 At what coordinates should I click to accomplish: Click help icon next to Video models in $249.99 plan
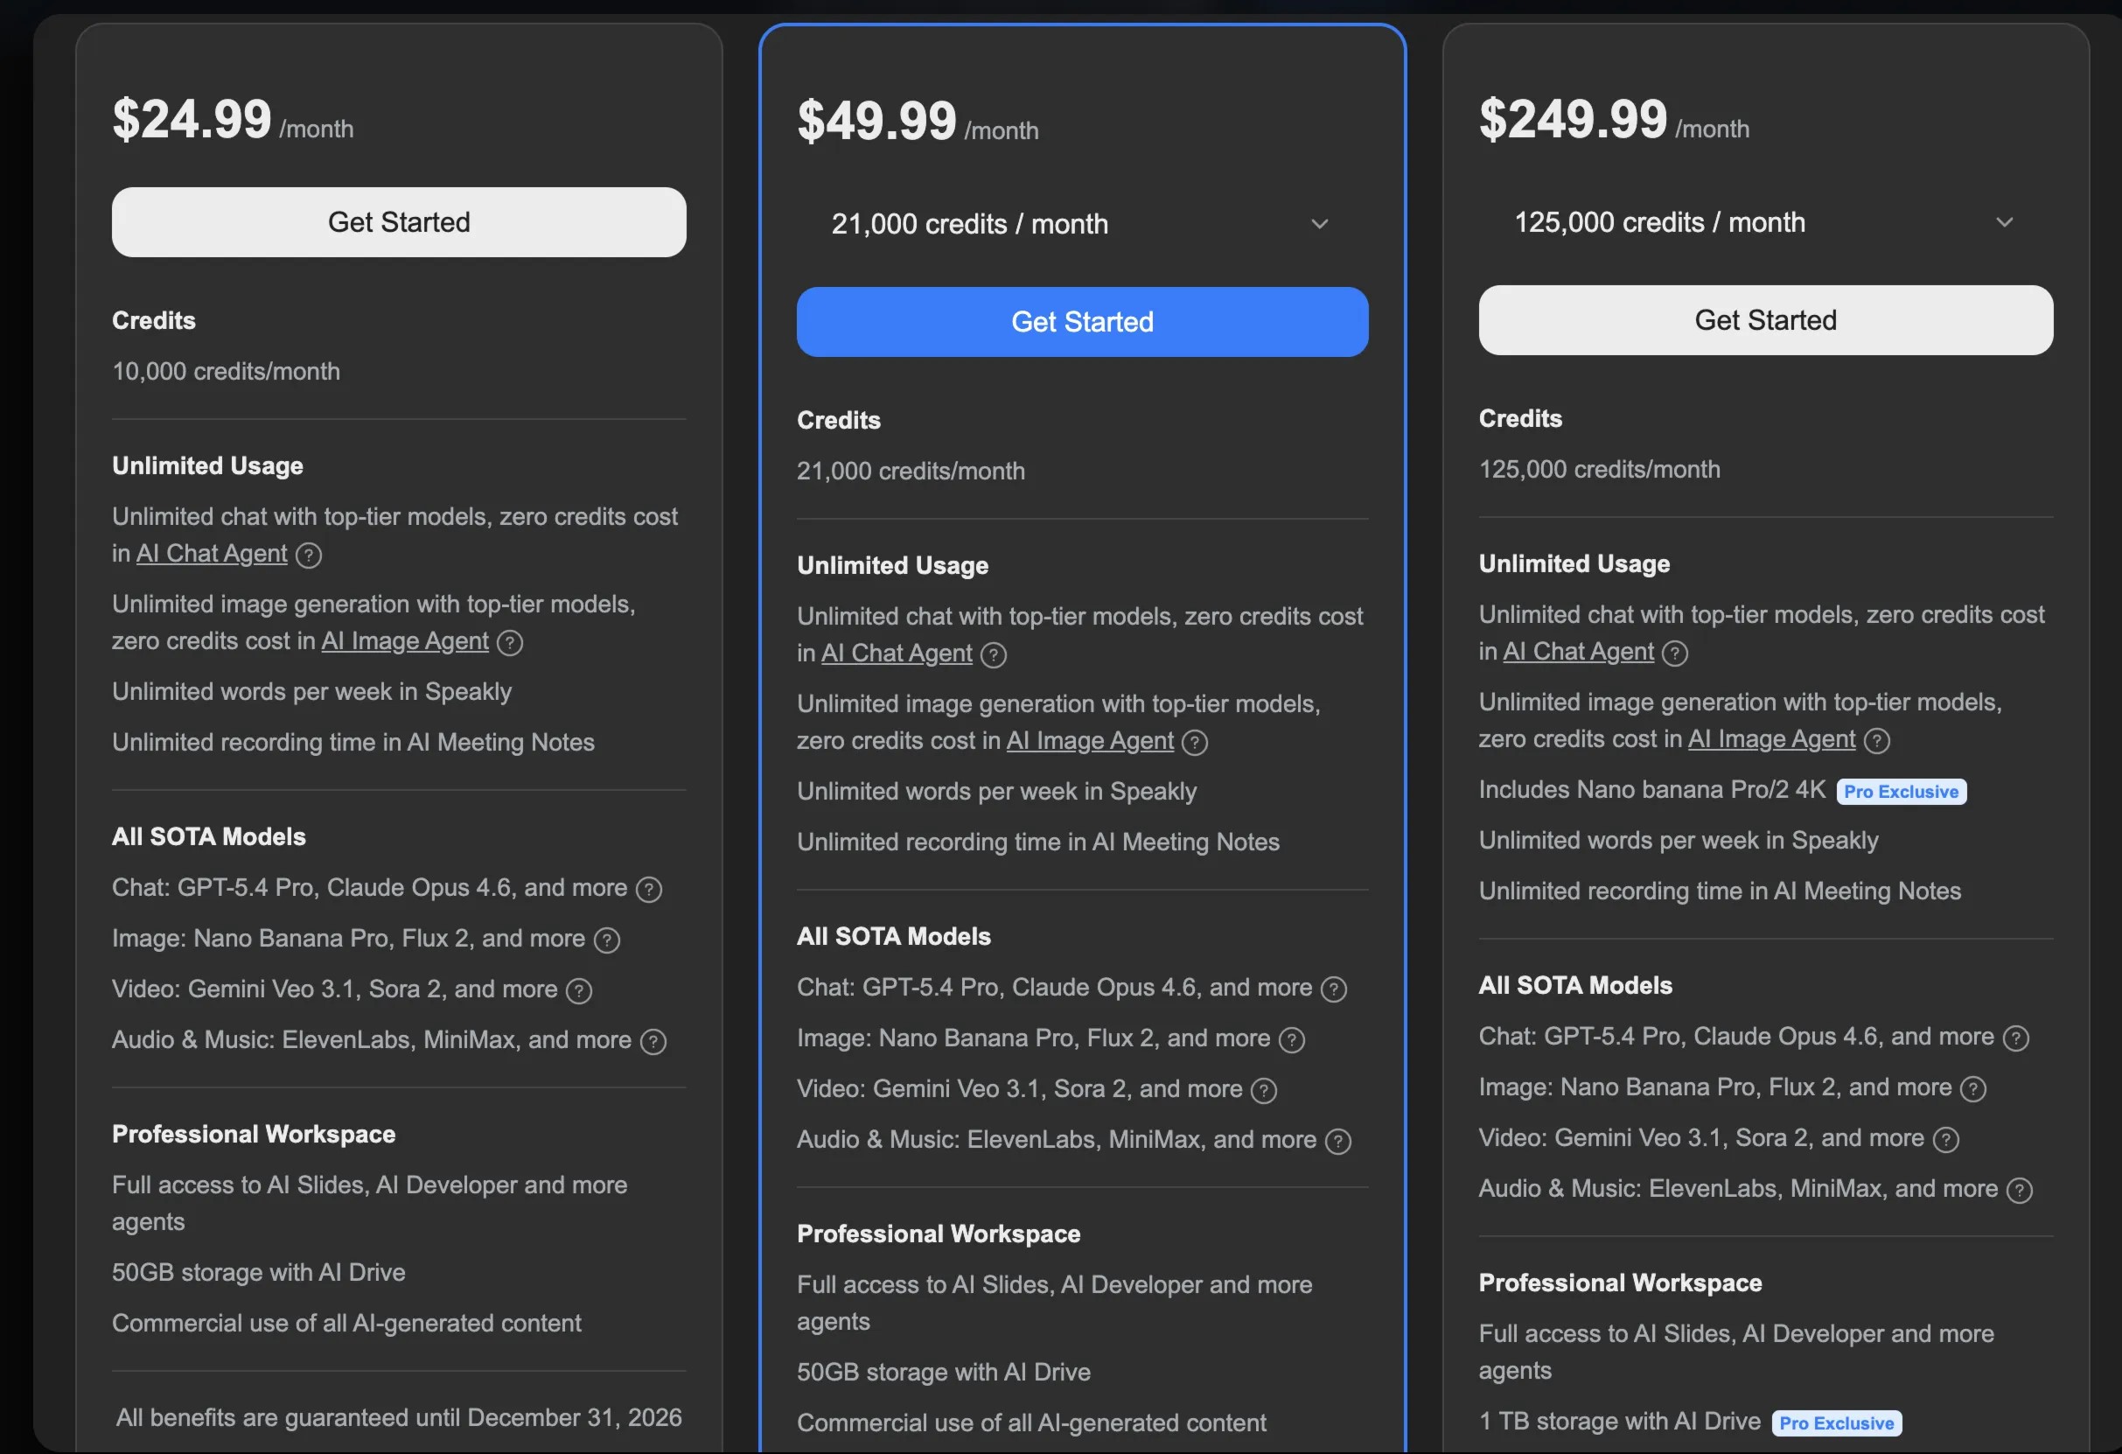point(1946,1140)
